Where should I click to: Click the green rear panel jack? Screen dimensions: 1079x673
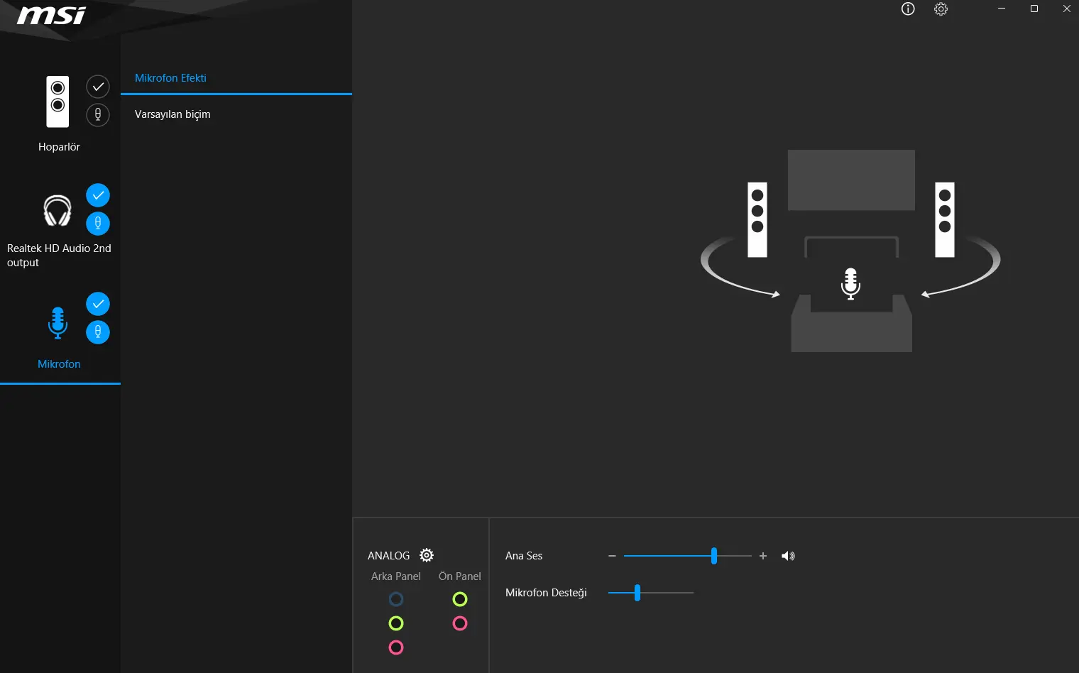(396, 623)
